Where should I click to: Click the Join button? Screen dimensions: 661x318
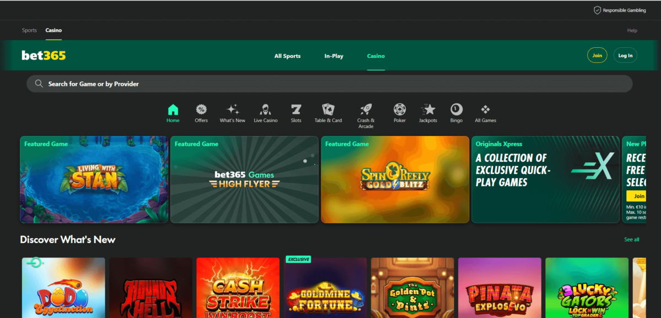click(597, 55)
